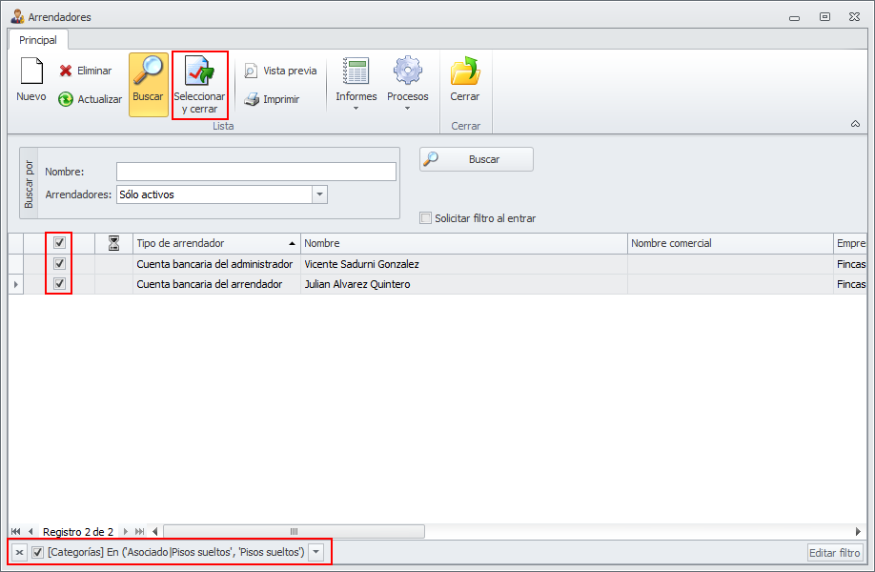875x572 pixels.
Task: Sort by Tipo de arrendador column
Action: pos(216,243)
